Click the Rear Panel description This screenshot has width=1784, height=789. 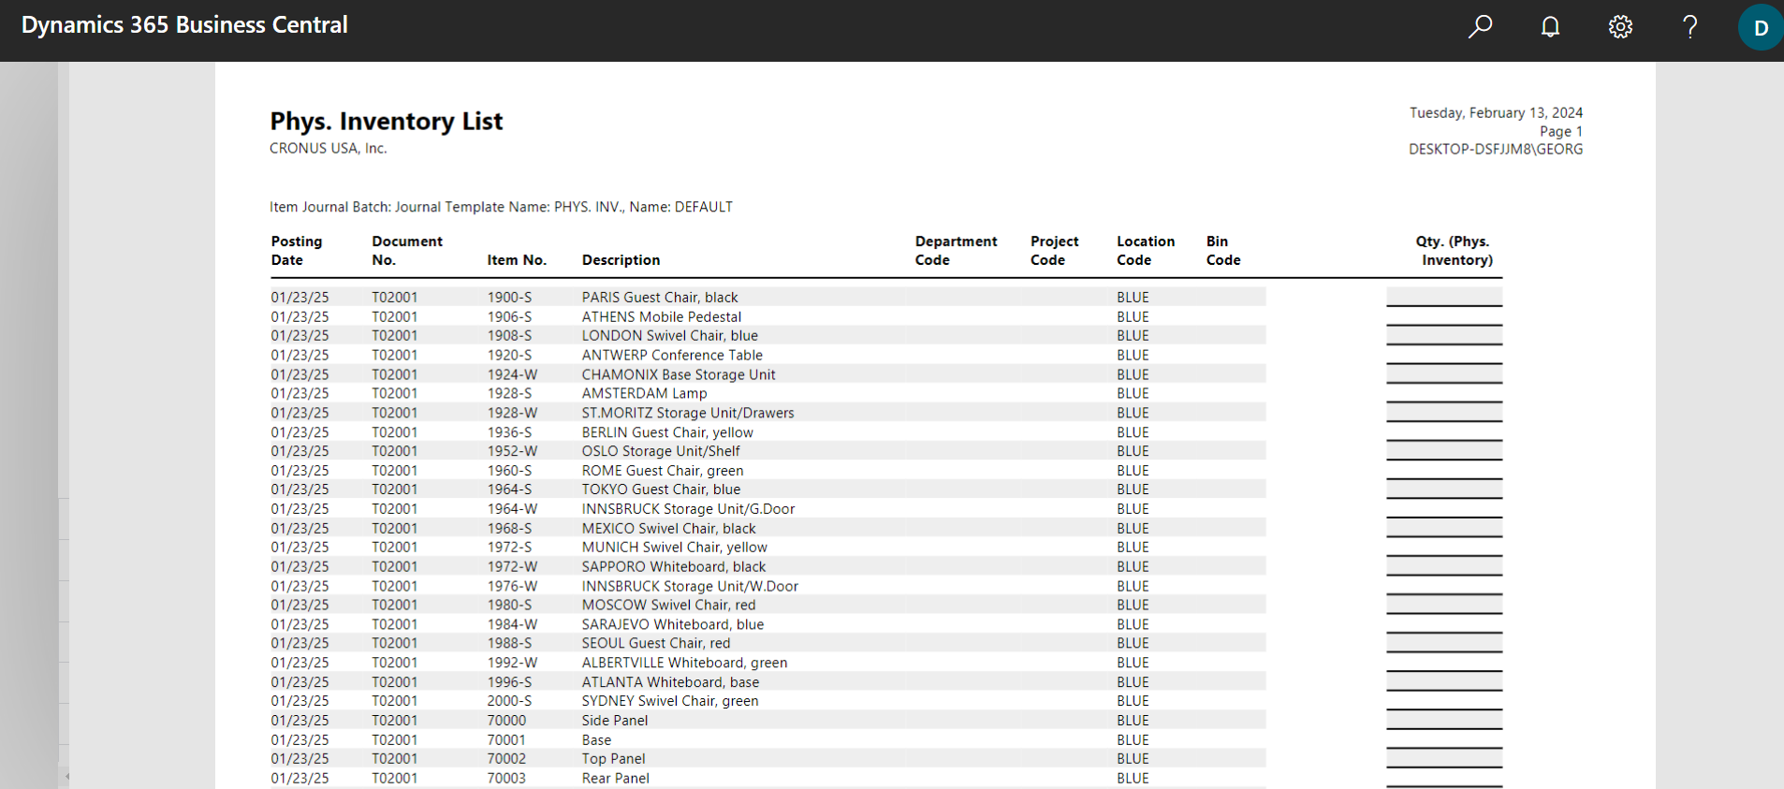tap(615, 779)
